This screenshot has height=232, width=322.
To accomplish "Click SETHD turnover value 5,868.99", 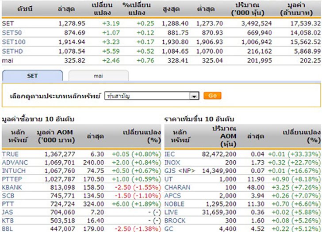I will point(307,51).
